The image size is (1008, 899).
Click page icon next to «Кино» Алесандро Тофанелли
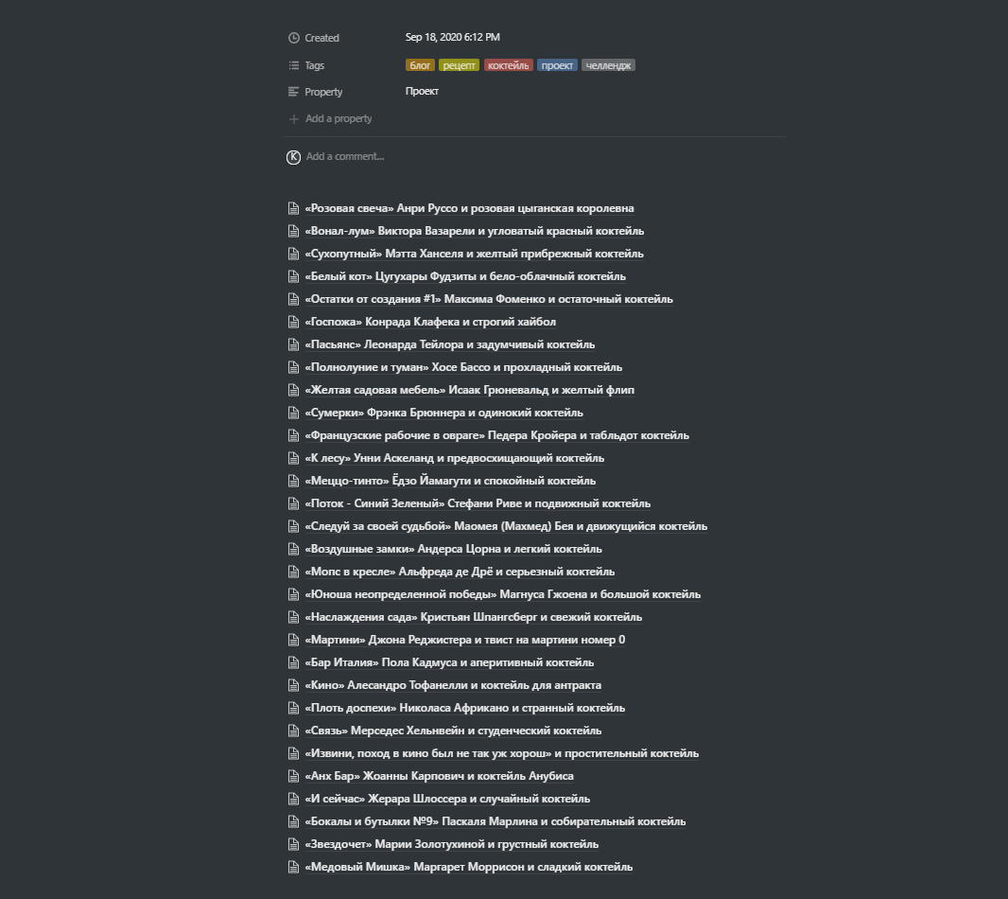tap(294, 685)
